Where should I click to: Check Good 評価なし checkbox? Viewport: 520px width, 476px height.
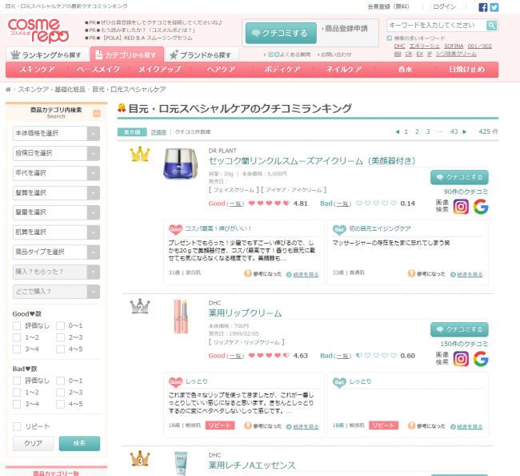click(x=17, y=326)
